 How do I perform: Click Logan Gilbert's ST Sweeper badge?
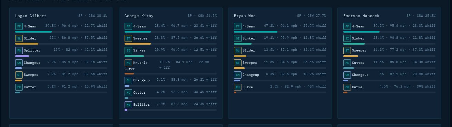tap(19, 75)
